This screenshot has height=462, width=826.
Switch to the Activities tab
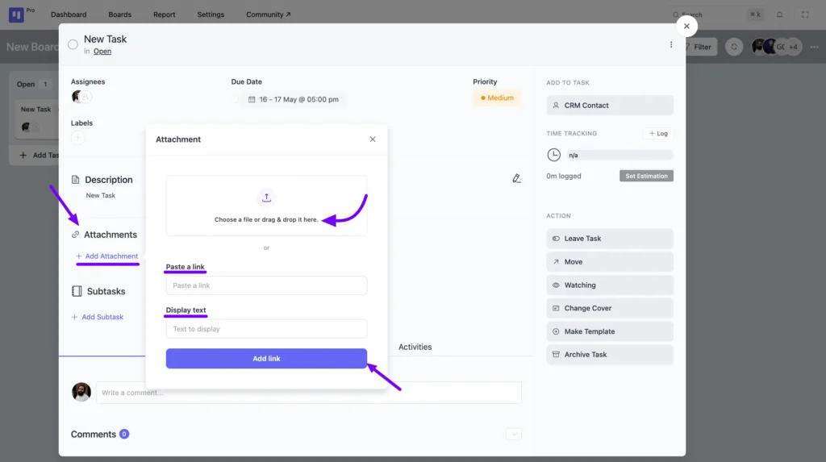[x=415, y=348]
